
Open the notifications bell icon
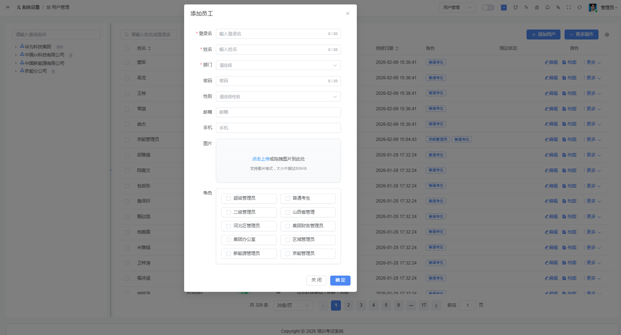tap(548, 7)
